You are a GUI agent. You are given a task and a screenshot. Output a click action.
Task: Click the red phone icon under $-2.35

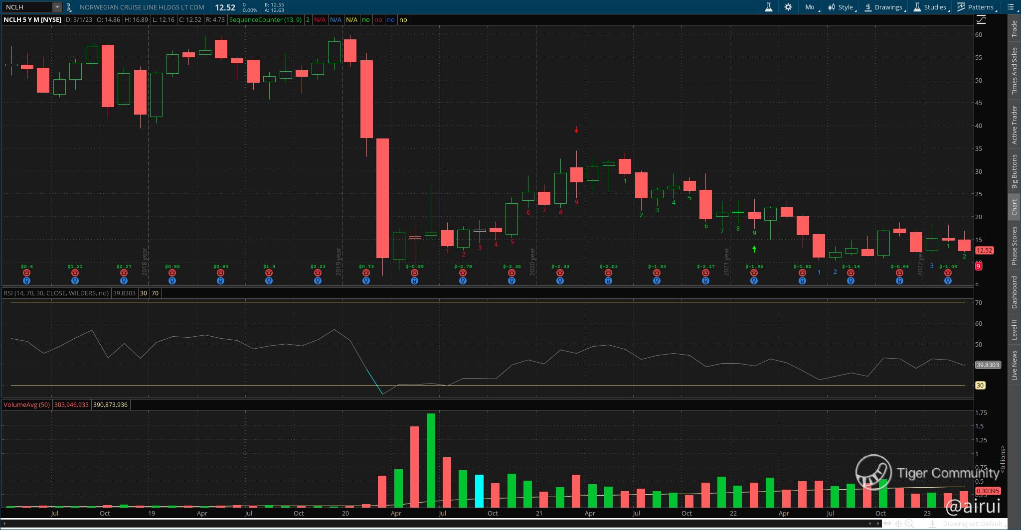coord(511,273)
